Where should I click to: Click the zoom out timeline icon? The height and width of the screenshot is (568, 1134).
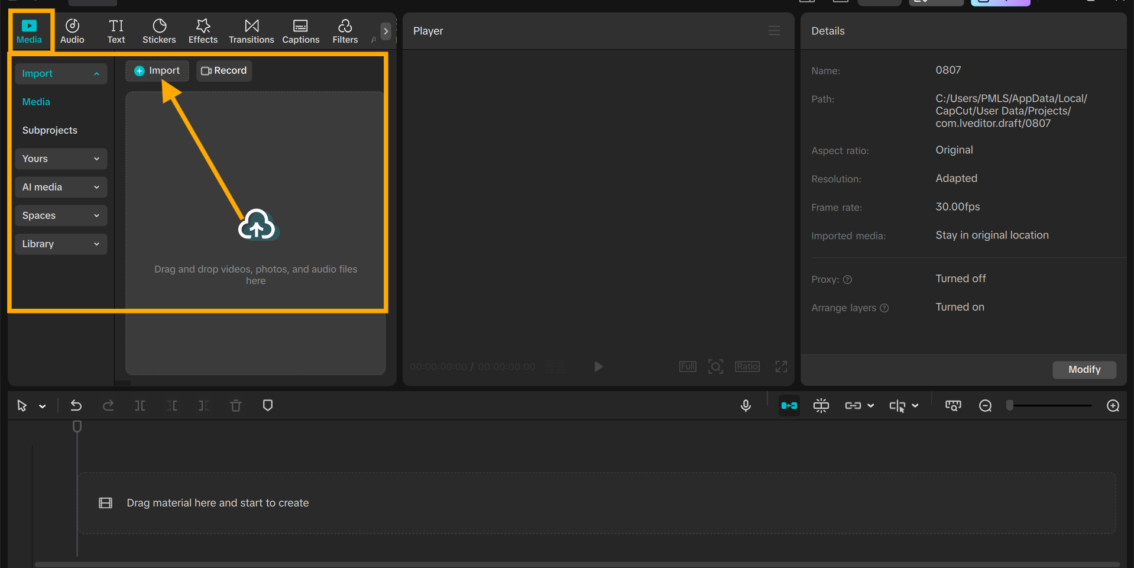coord(985,405)
